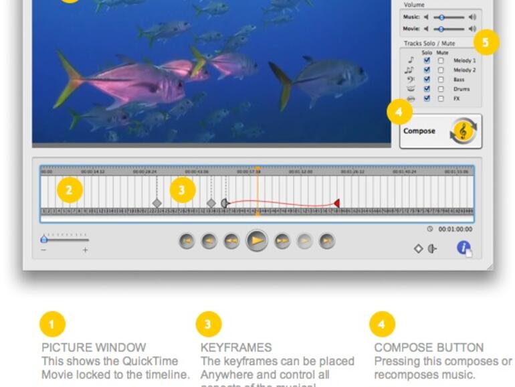Step back one frame
The image size is (515, 387).
(x=209, y=241)
